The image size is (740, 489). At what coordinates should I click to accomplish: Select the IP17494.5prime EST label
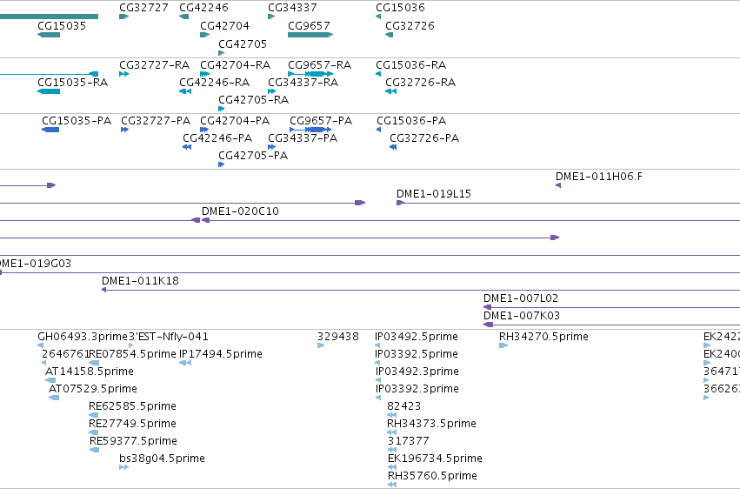pyautogui.click(x=221, y=354)
